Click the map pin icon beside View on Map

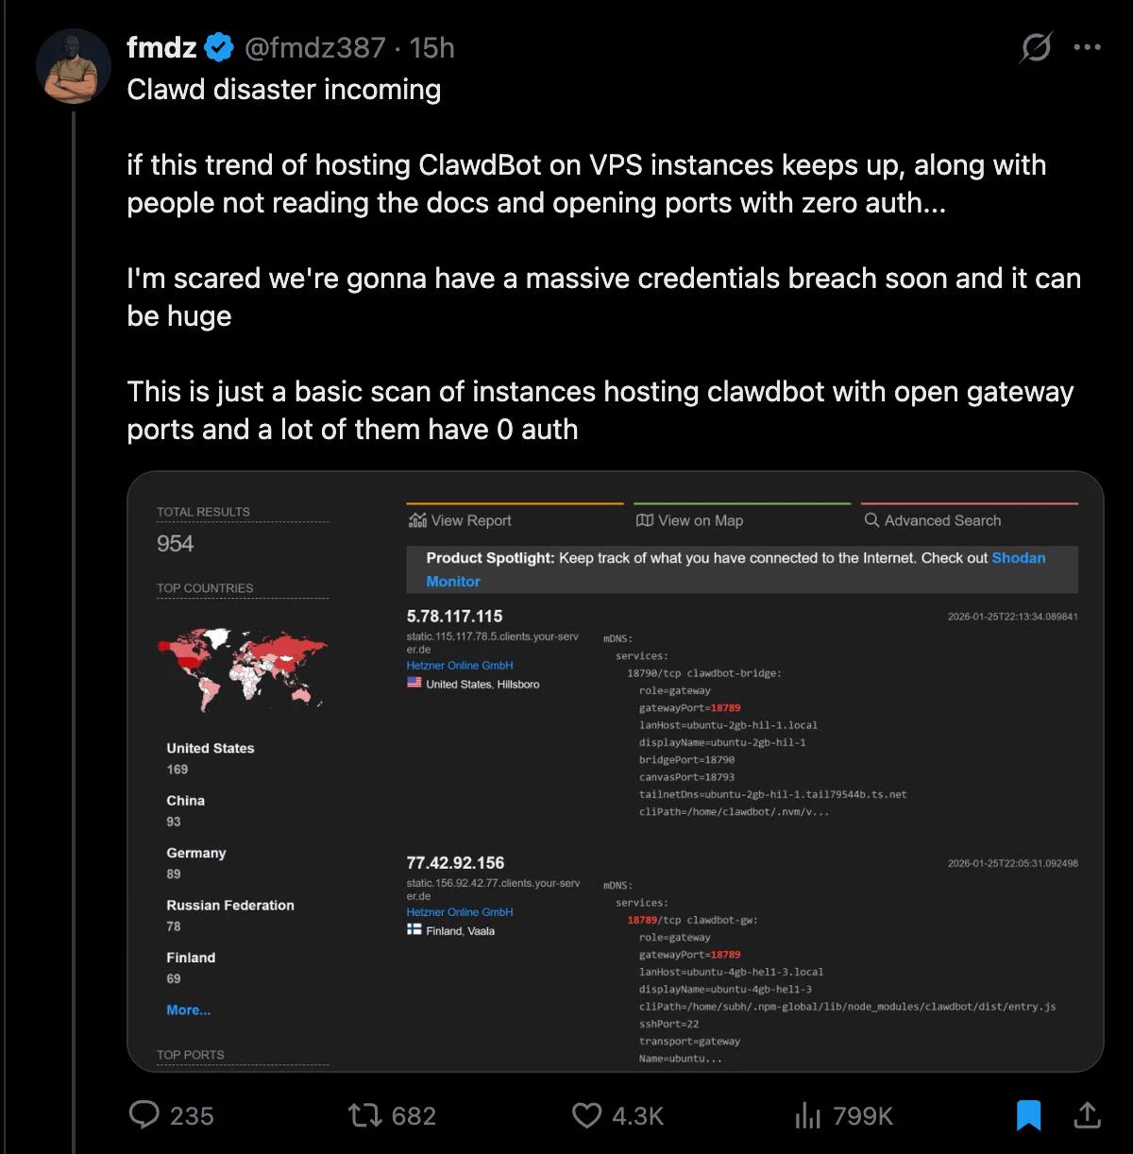pyautogui.click(x=644, y=520)
